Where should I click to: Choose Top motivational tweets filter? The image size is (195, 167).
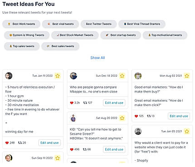click(165, 35)
